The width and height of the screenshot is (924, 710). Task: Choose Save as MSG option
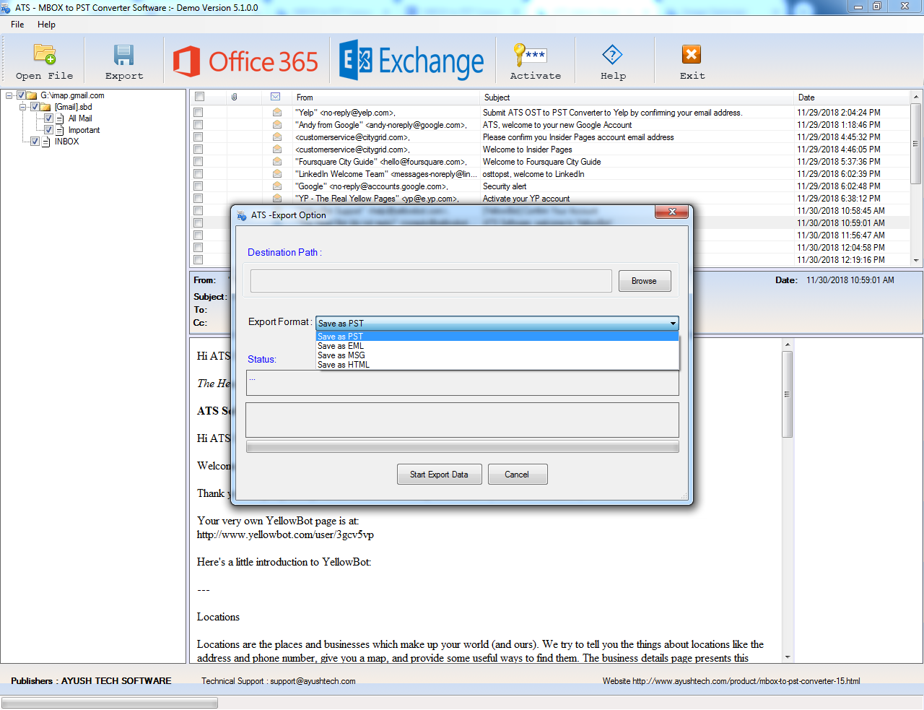click(x=497, y=355)
